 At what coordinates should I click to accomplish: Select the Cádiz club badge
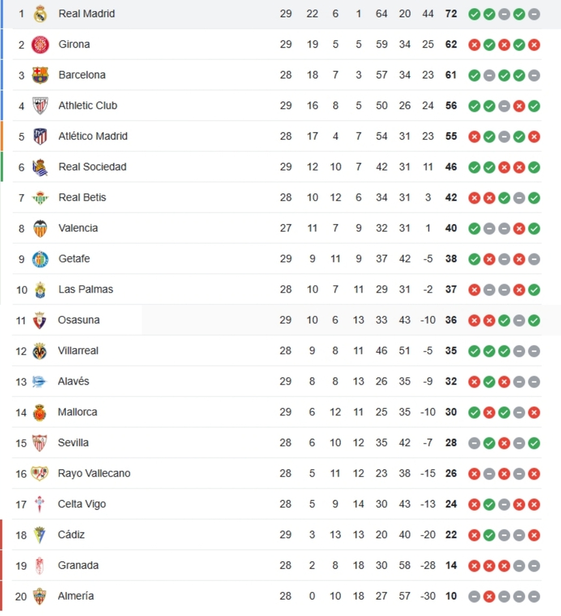tap(40, 534)
